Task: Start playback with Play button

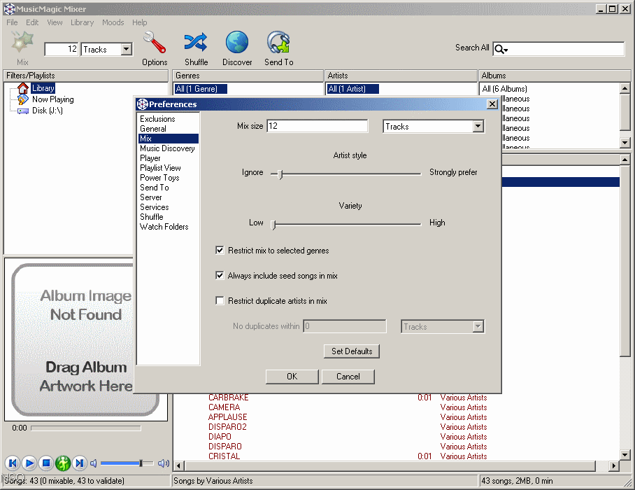Action: click(x=29, y=463)
